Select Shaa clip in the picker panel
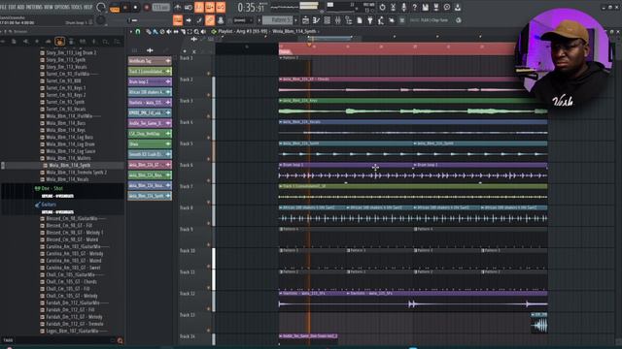 click(150, 144)
